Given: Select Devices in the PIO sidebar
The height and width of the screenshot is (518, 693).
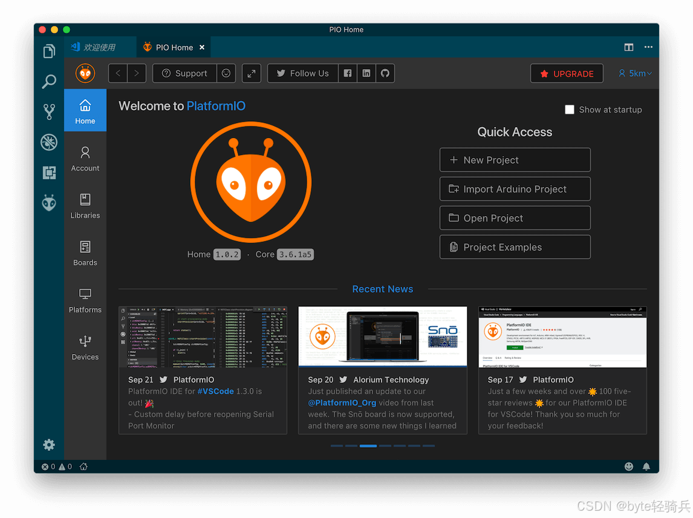Looking at the screenshot, I should pos(85,348).
